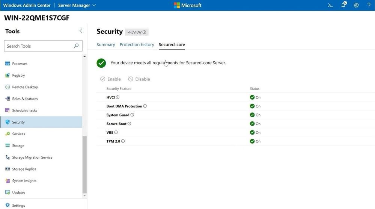Open the PowerShell console icon

point(330,5)
